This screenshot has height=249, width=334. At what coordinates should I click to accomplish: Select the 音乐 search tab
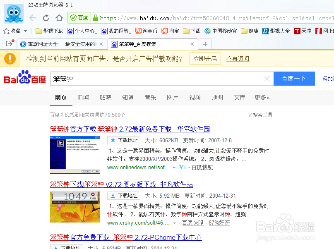click(x=150, y=98)
